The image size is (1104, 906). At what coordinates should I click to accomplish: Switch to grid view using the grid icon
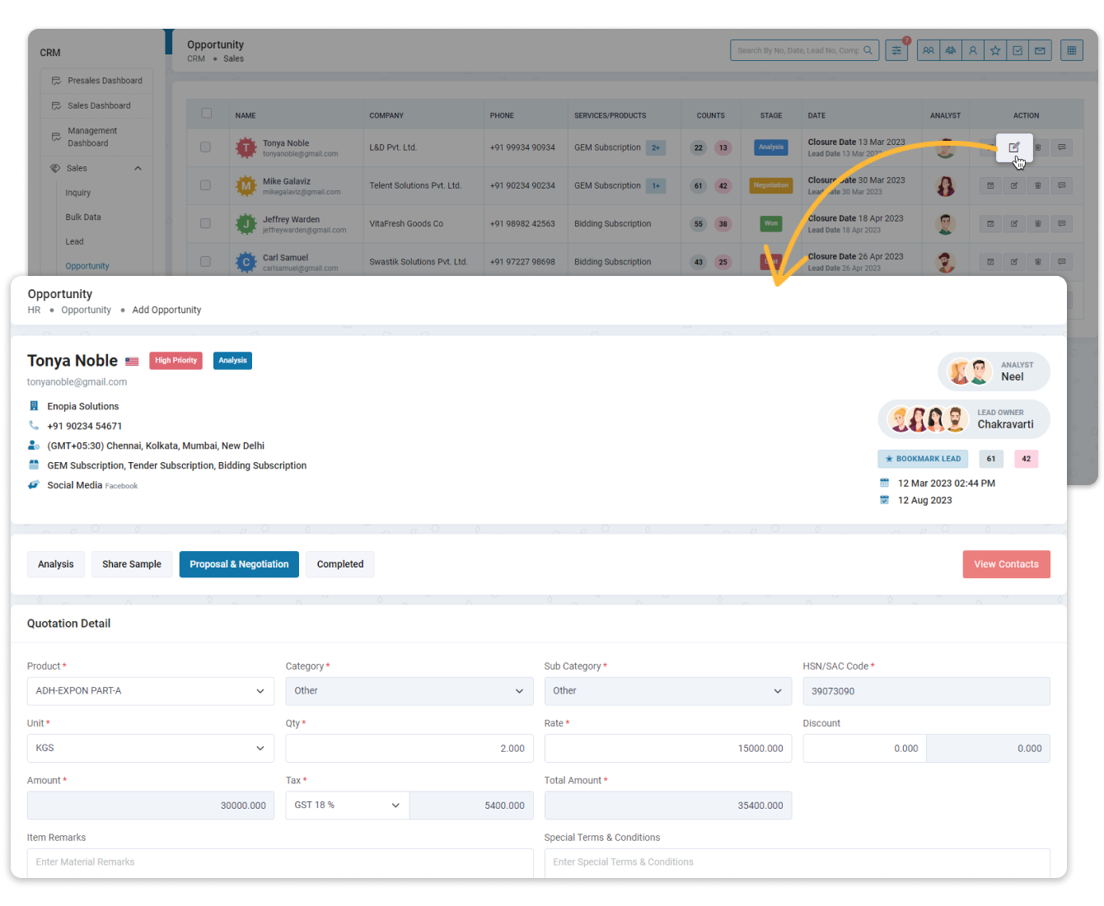[1071, 49]
